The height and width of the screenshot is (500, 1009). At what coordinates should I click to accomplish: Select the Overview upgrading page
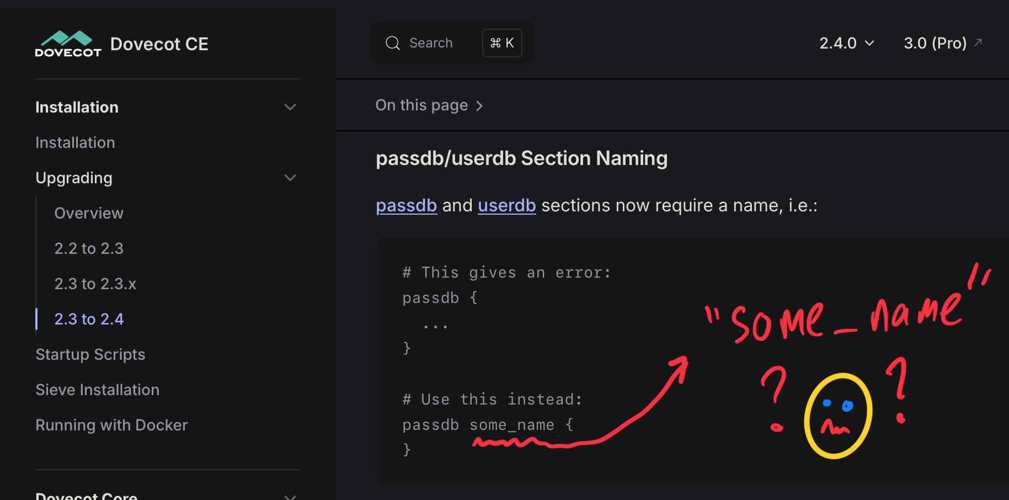coord(89,213)
